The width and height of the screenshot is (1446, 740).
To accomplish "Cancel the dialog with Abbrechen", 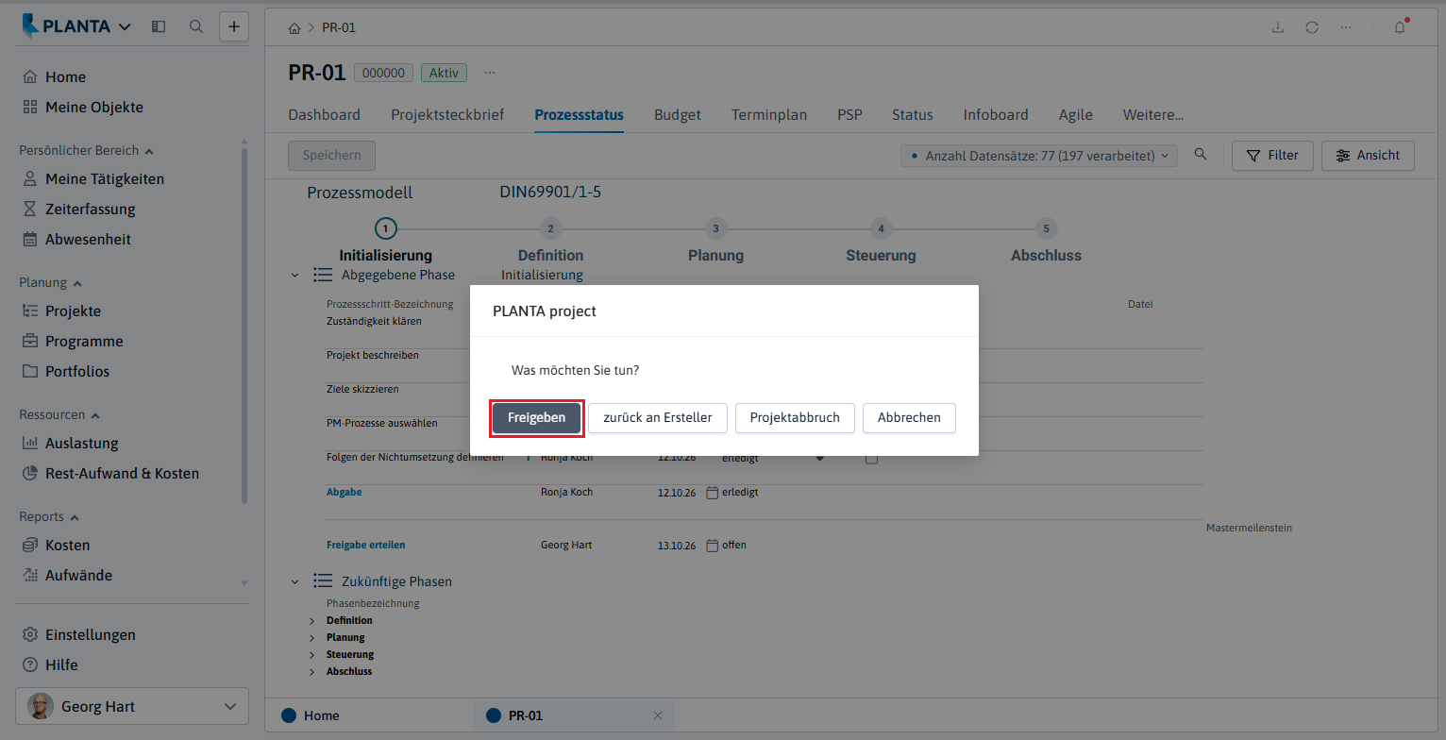I will tap(909, 418).
